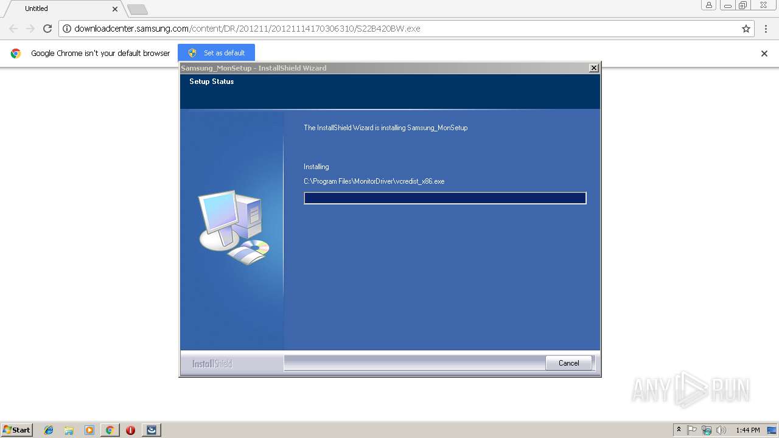This screenshot has width=779, height=438.
Task: Open Windows Explorer folder from taskbar
Action: [x=69, y=430]
